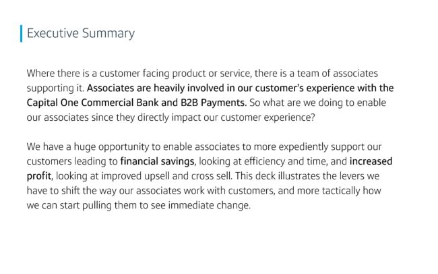This screenshot has height=274, width=438.
Task: Click the Executive Summary heading
Action: (81, 33)
